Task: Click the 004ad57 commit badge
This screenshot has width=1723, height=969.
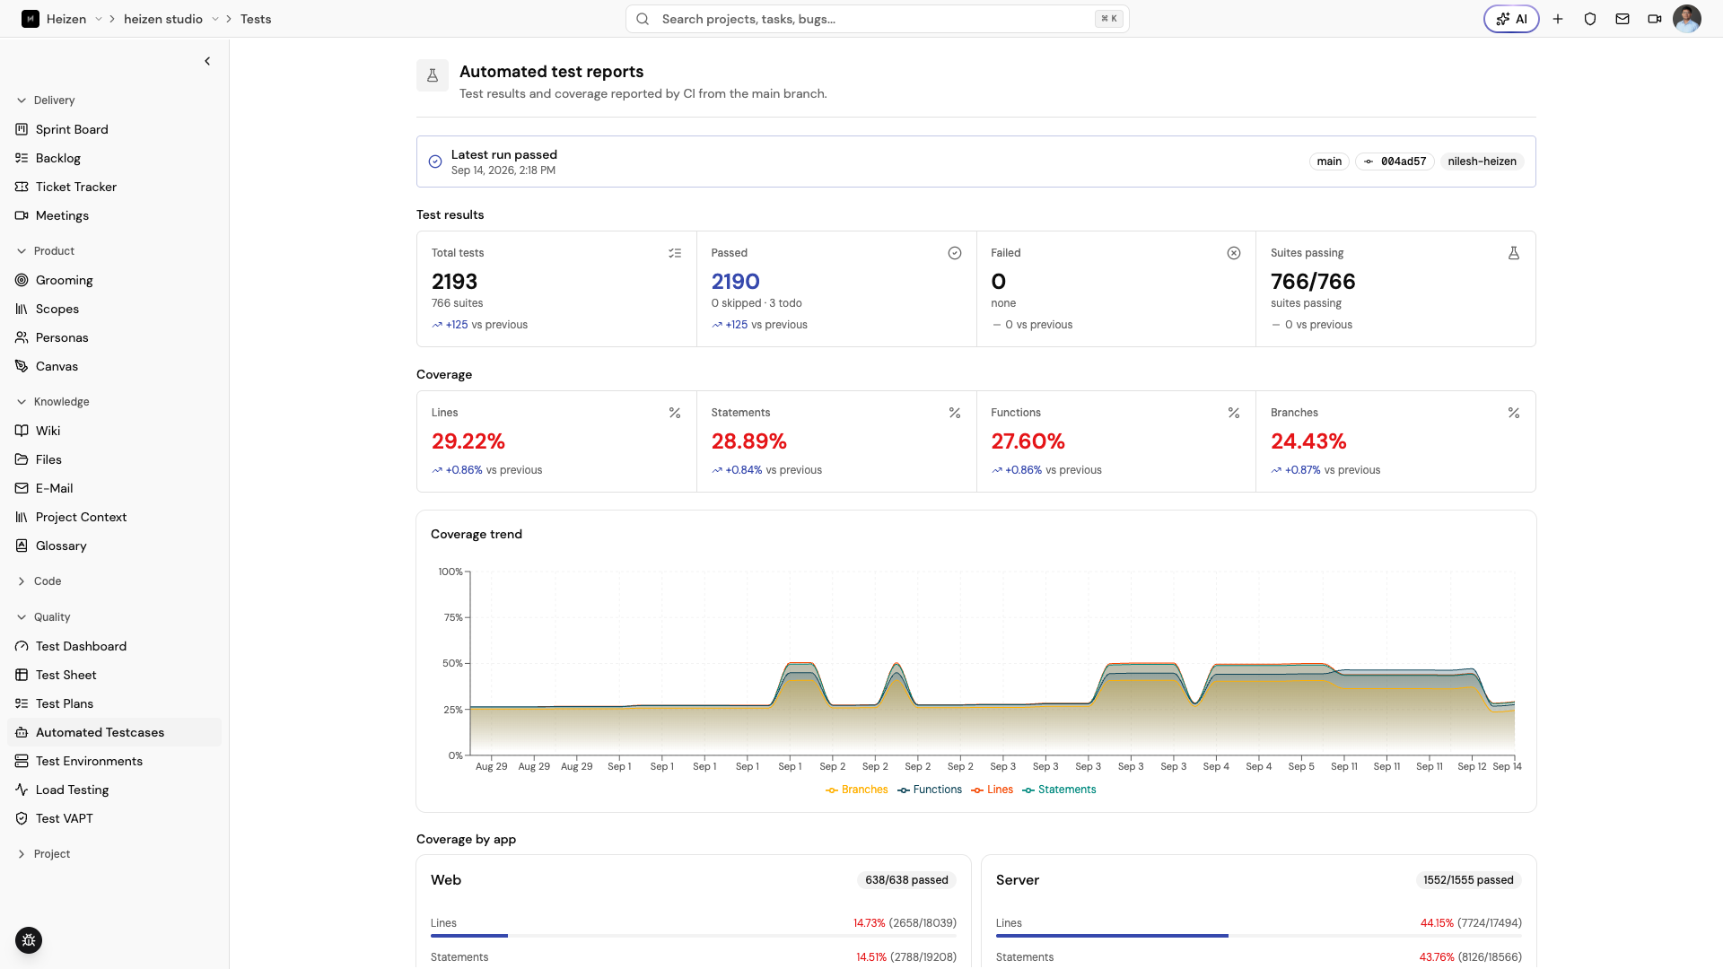Action: click(1395, 161)
